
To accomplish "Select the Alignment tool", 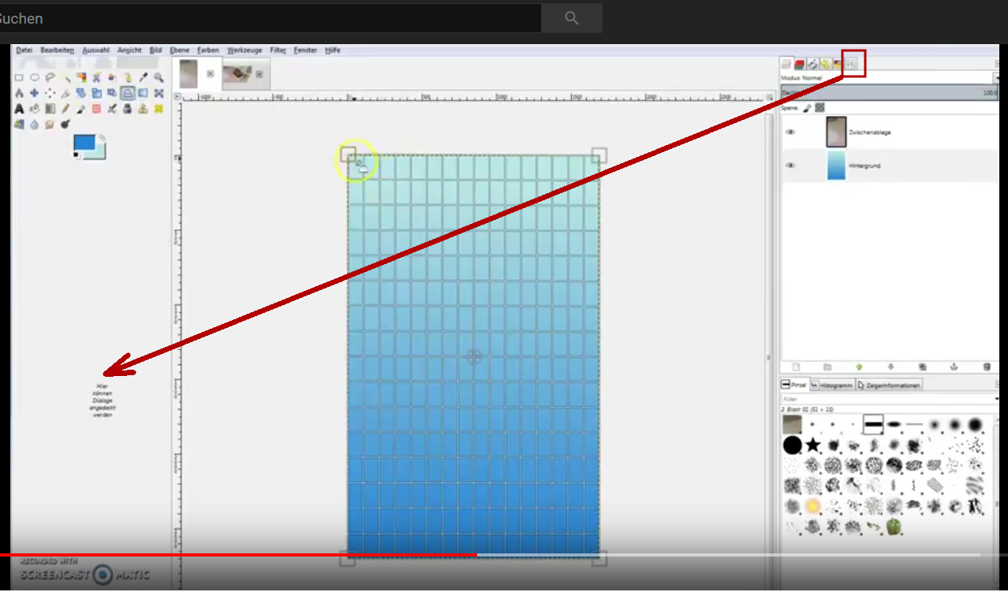I will pos(50,93).
